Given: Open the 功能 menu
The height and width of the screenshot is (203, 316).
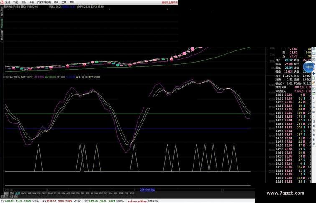Looking at the screenshot, I should click(16, 3).
